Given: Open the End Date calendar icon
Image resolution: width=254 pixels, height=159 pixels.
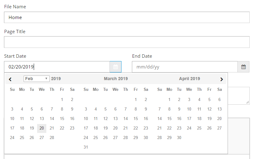Looking at the screenshot, I should coord(243,67).
